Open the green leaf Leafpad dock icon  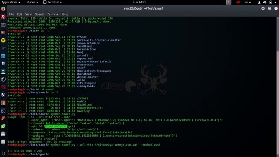point(3,126)
